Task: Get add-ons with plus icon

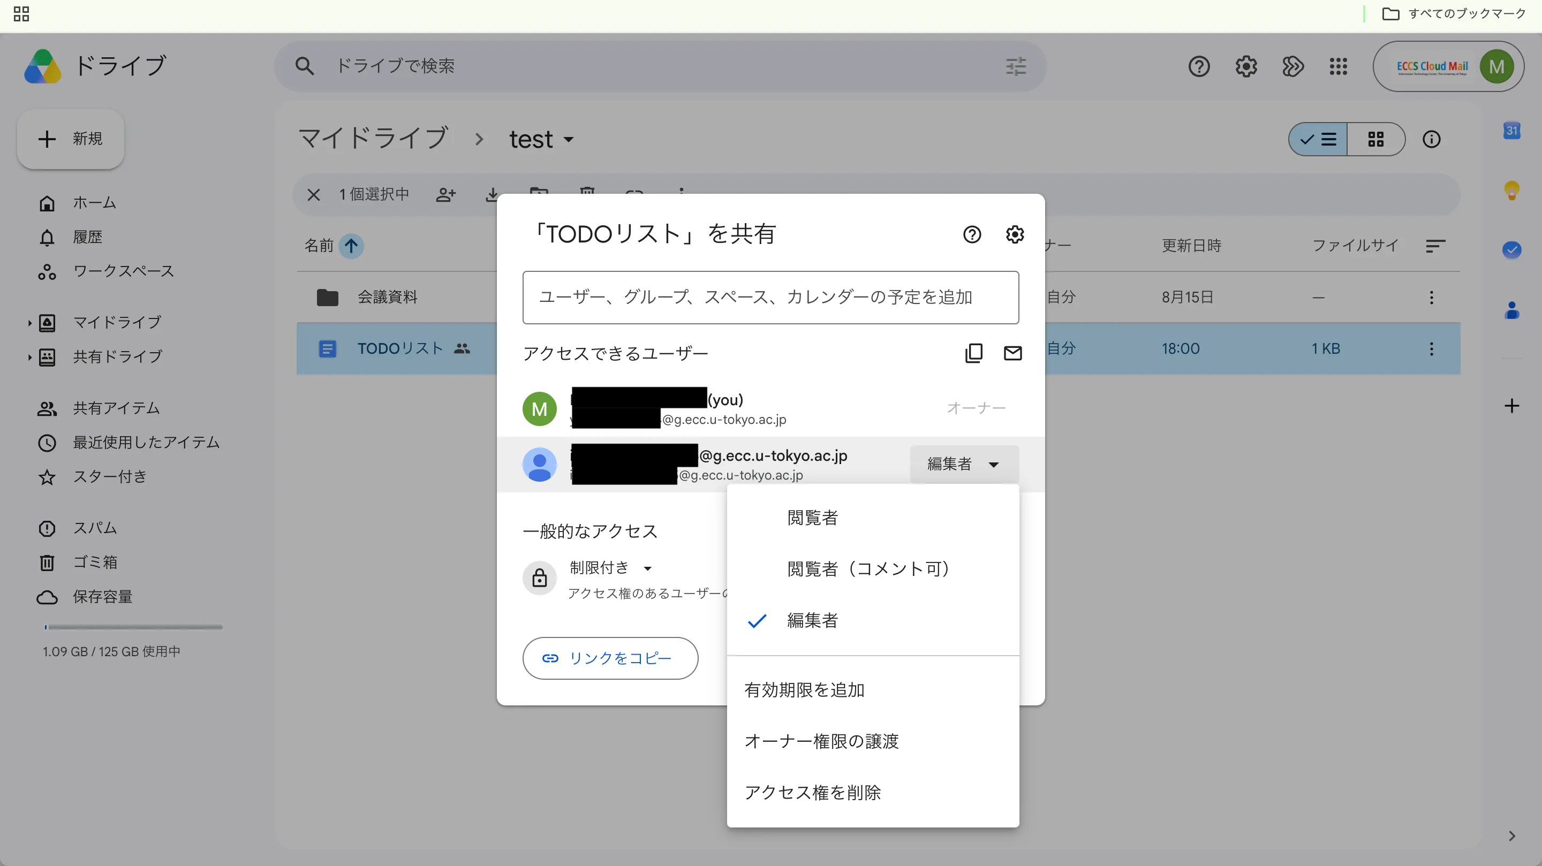Action: tap(1511, 406)
